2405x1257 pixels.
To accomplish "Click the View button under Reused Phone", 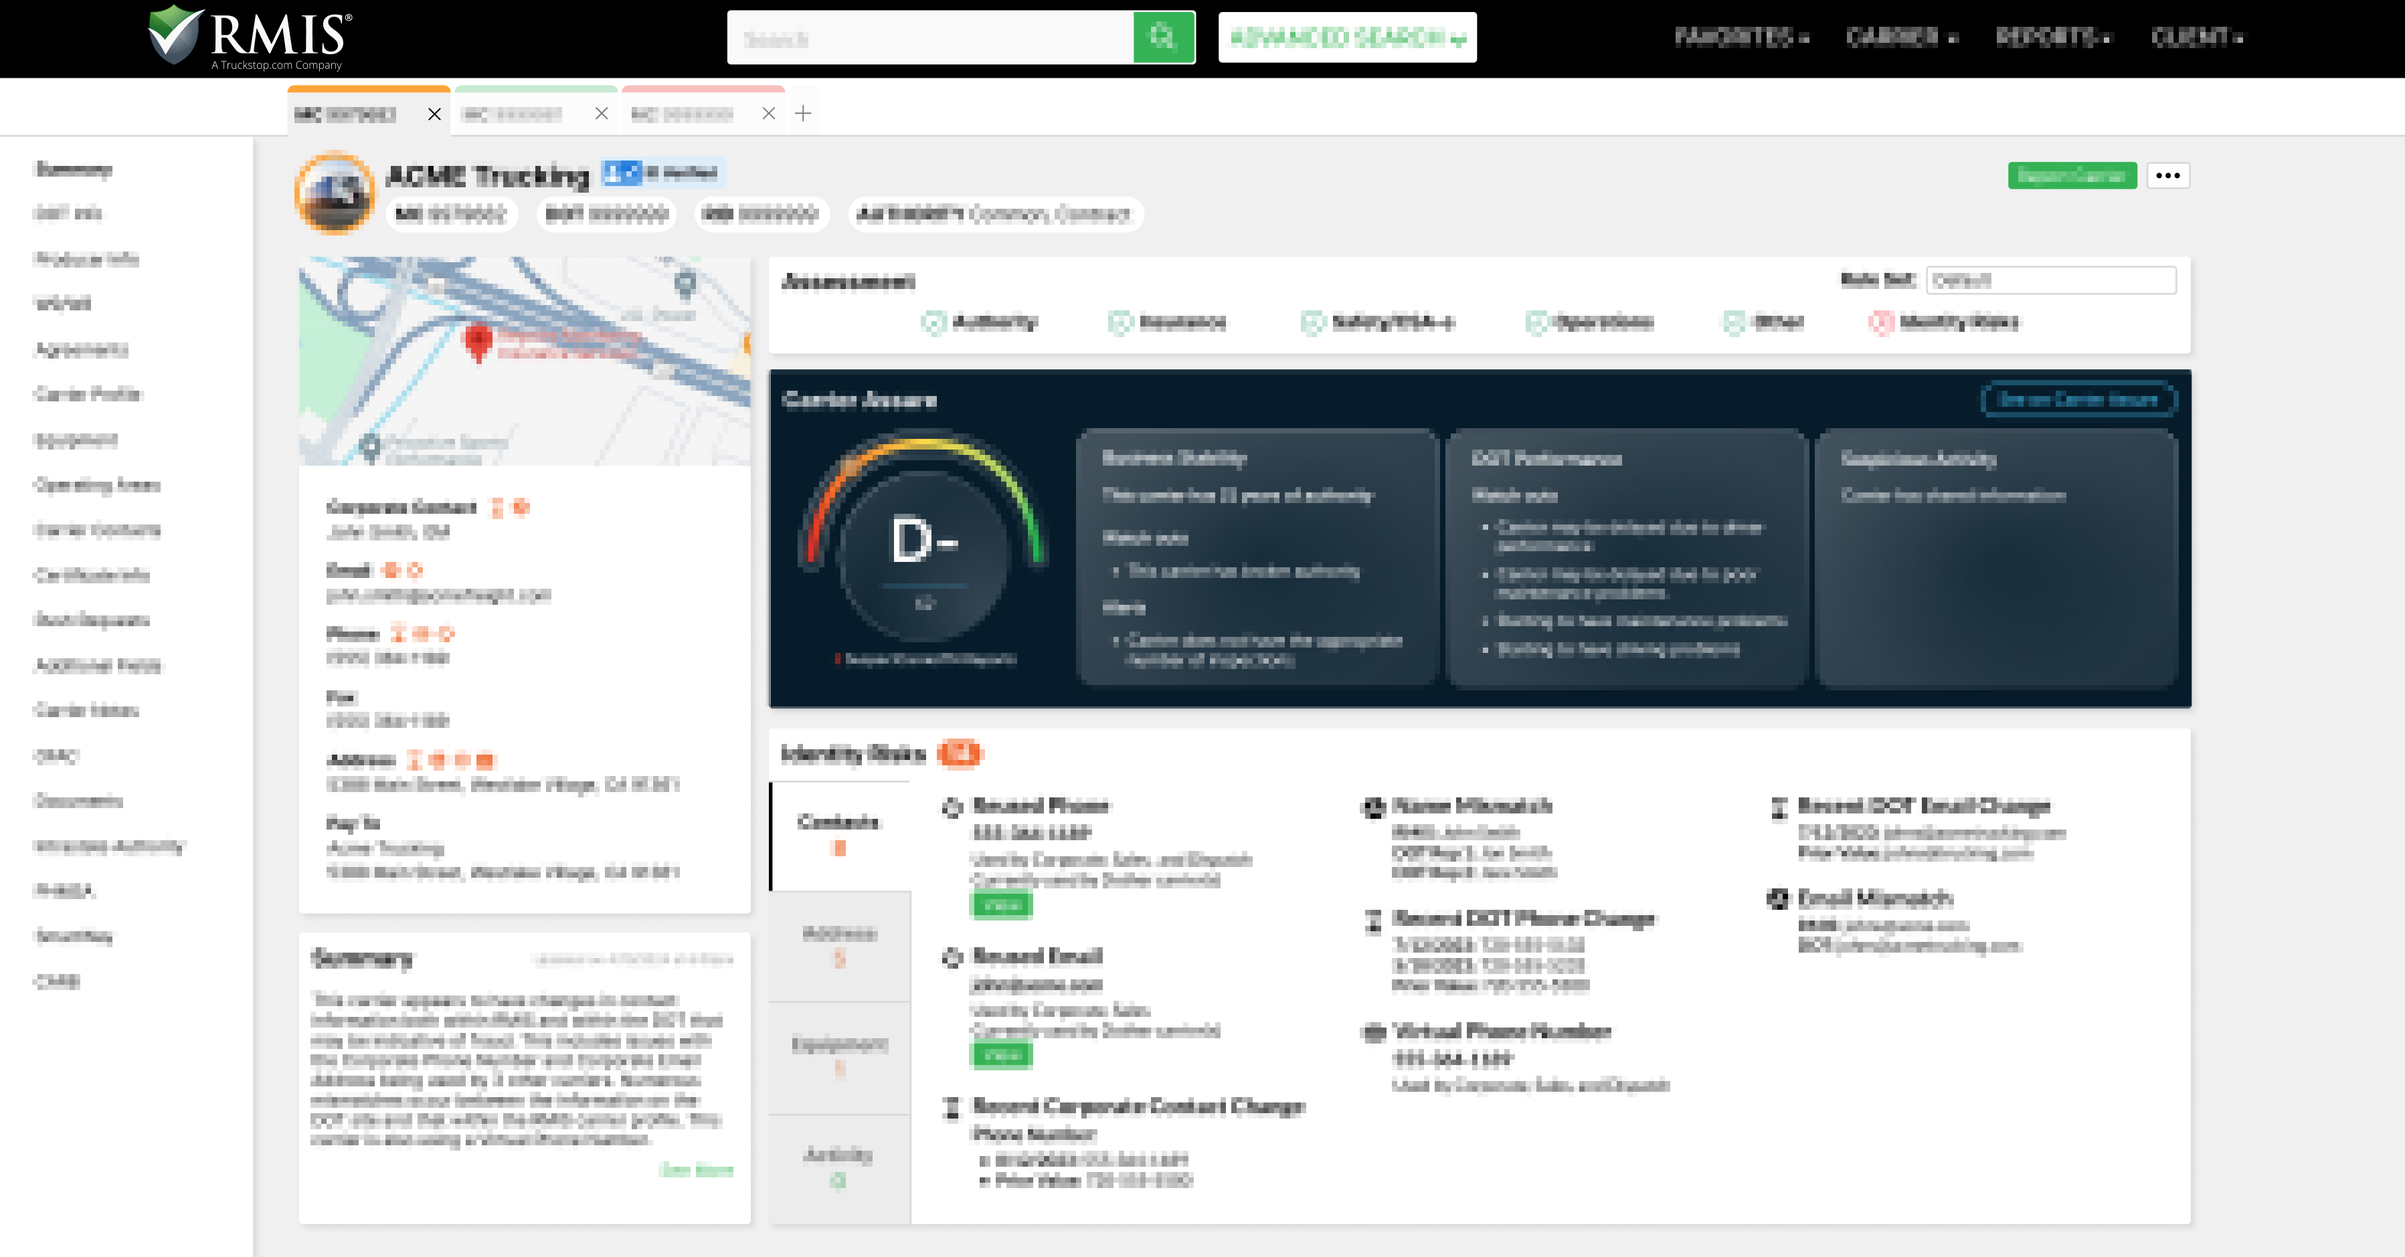I will pos(1002,905).
